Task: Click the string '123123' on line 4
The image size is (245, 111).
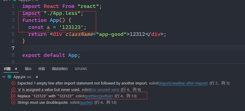Action: point(71,27)
